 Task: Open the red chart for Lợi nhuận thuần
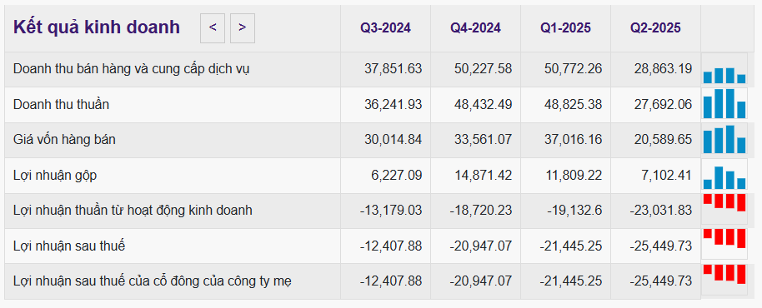pyautogui.click(x=724, y=209)
